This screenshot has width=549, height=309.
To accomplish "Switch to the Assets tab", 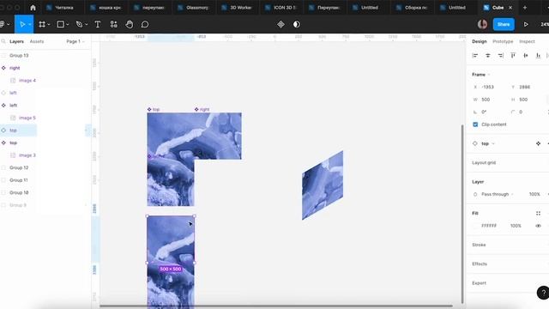I will coord(37,41).
